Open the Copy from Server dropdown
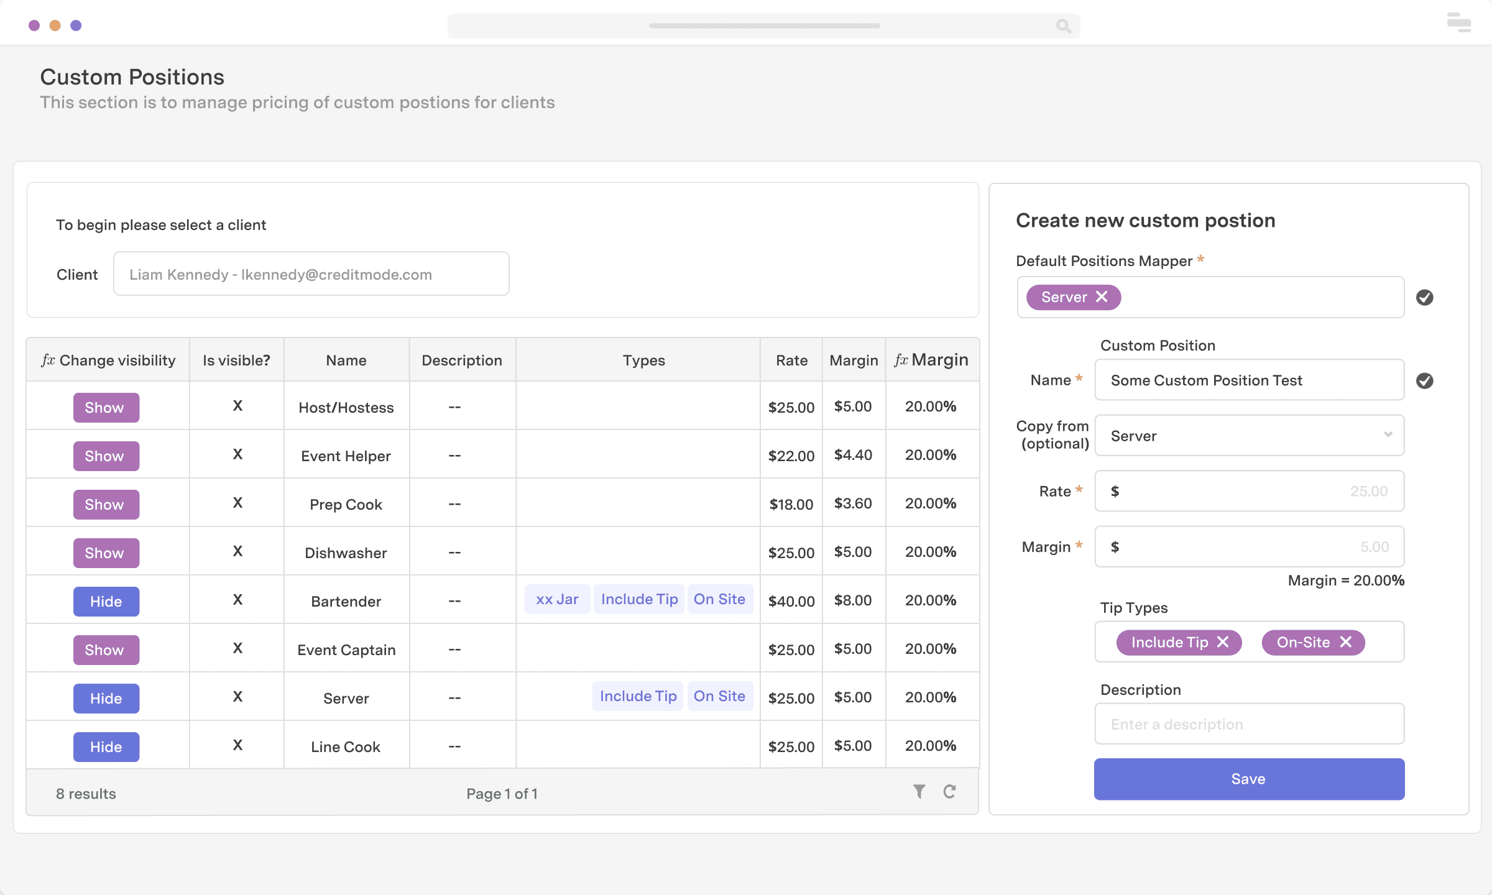This screenshot has height=895, width=1492. coord(1250,436)
